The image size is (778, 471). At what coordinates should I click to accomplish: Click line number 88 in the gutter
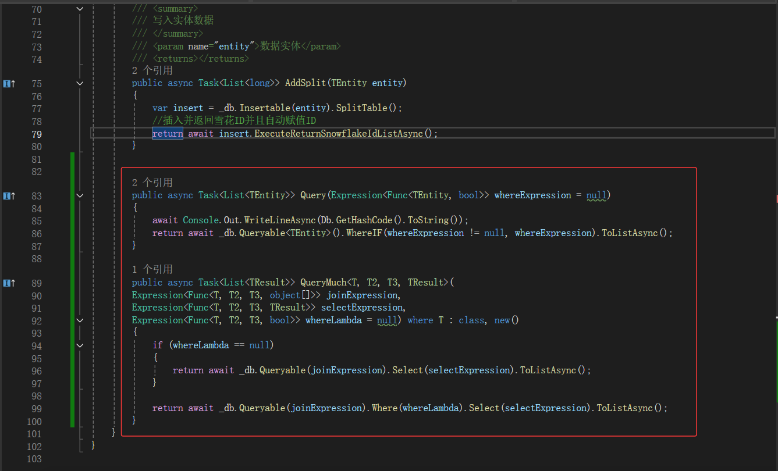pyautogui.click(x=37, y=259)
